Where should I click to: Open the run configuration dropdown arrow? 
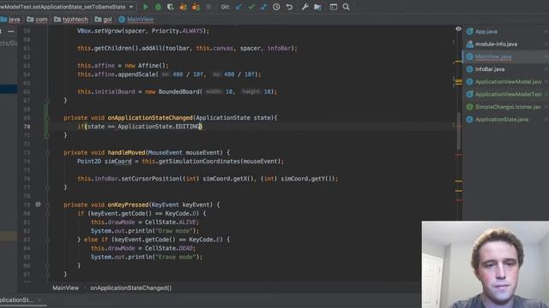pyautogui.click(x=131, y=7)
